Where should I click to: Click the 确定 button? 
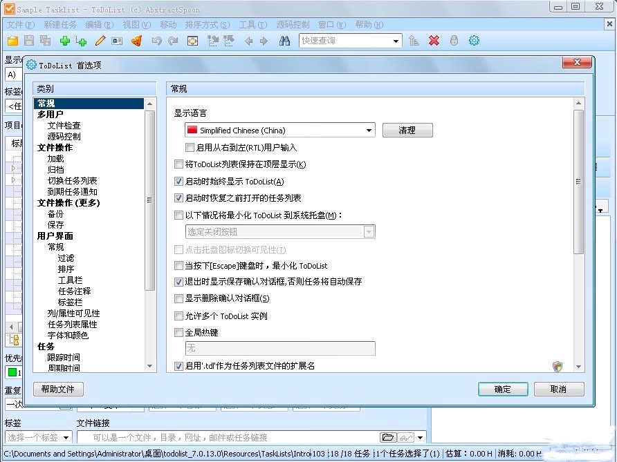[x=503, y=389]
